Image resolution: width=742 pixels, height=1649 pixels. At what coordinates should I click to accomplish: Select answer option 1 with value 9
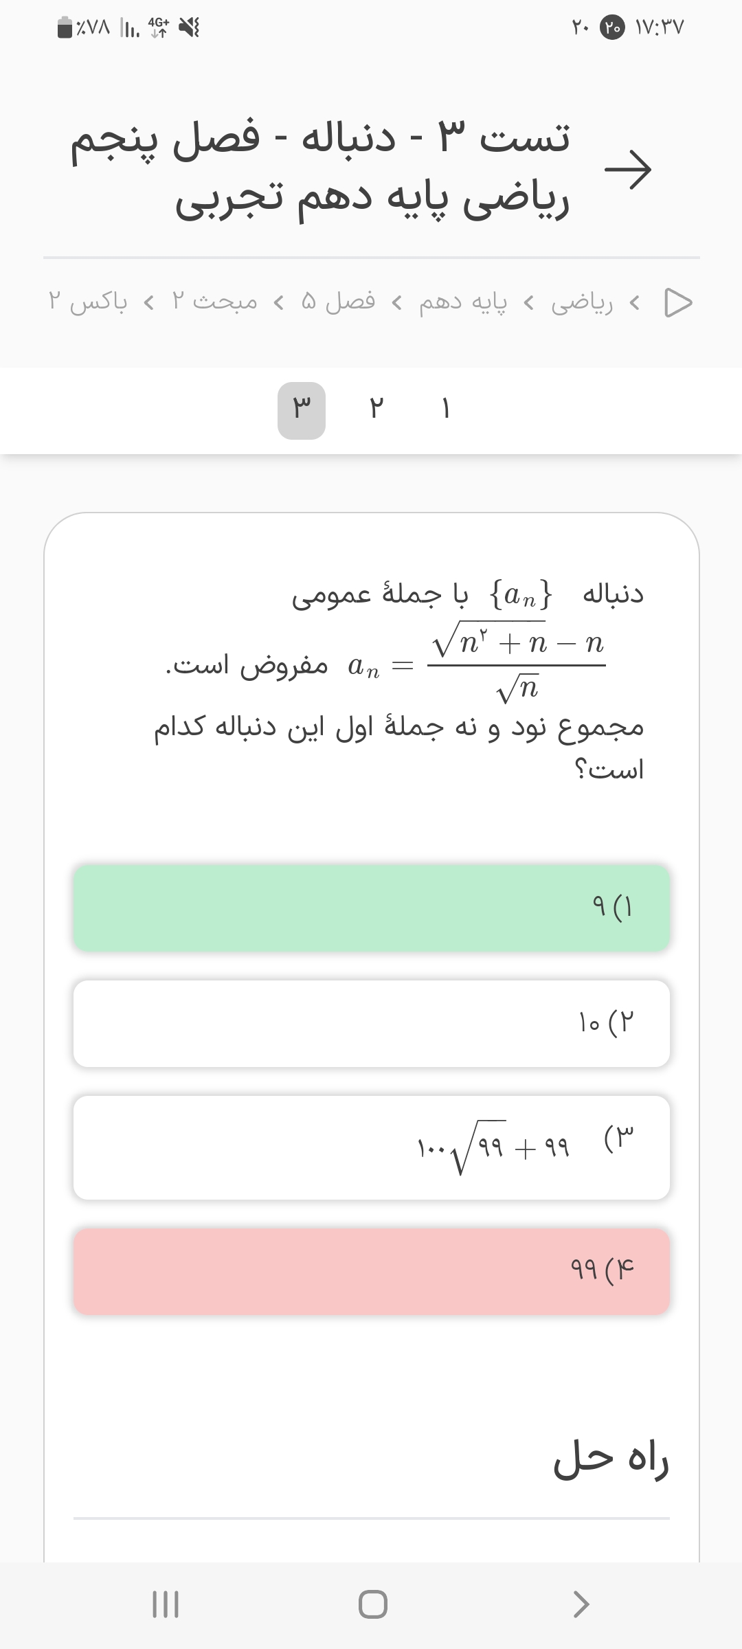371,908
